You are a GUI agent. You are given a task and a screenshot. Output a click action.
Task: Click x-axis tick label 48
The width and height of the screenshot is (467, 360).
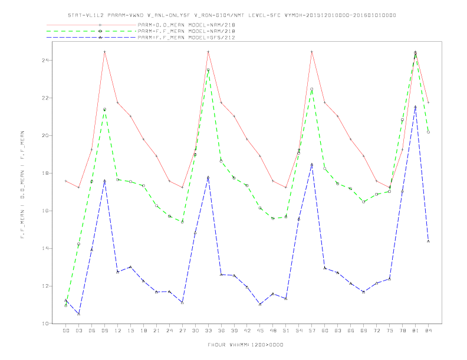(273, 331)
